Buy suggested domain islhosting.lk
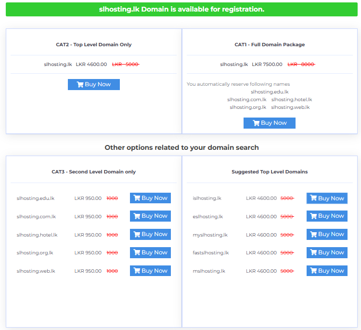This screenshot has width=361, height=330. click(x=327, y=198)
